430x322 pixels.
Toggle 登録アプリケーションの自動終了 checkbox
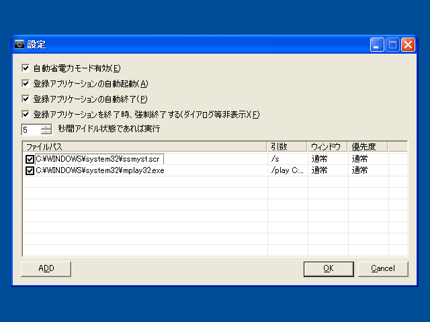26,99
